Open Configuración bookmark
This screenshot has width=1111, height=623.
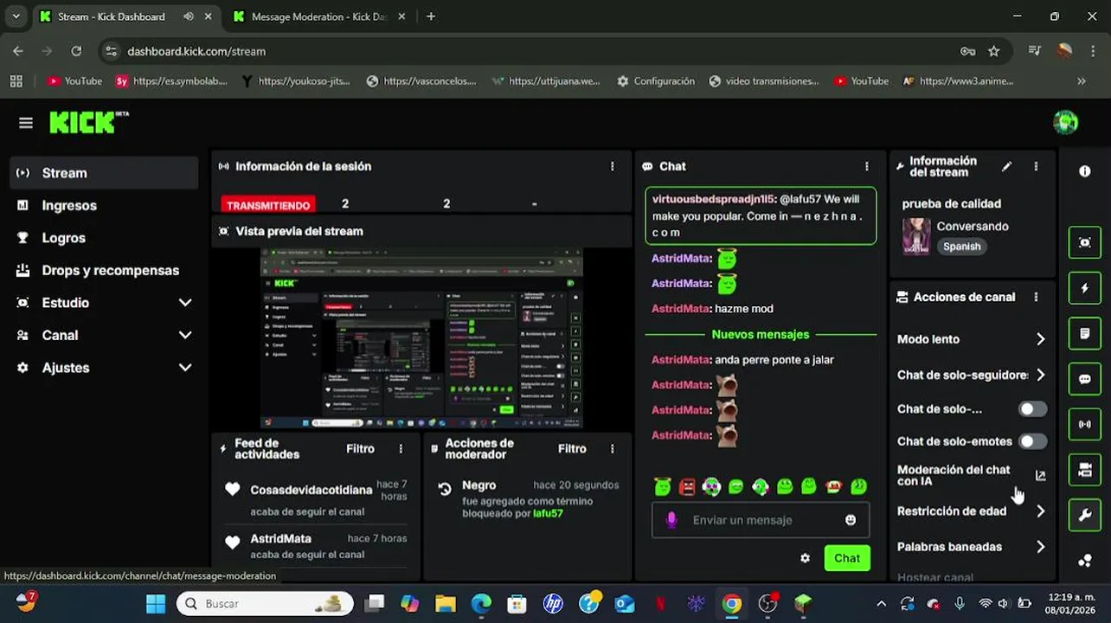pyautogui.click(x=656, y=81)
